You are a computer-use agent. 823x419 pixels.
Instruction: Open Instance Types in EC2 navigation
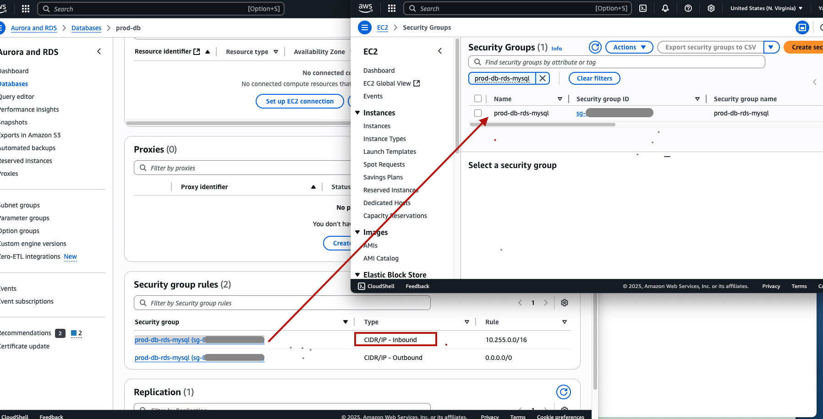(384, 139)
